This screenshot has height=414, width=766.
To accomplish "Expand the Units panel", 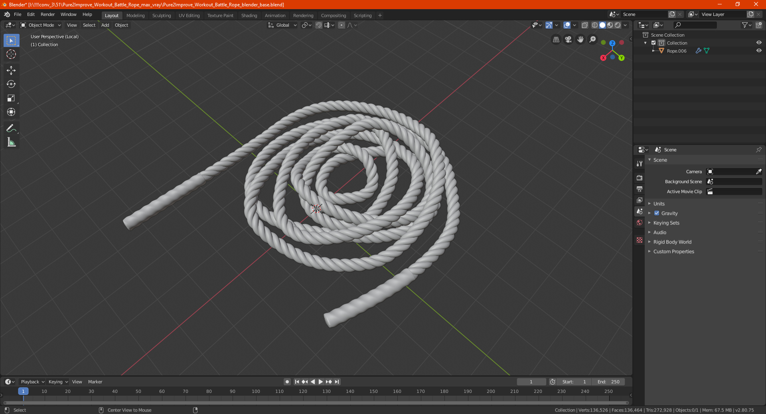I will [659, 203].
